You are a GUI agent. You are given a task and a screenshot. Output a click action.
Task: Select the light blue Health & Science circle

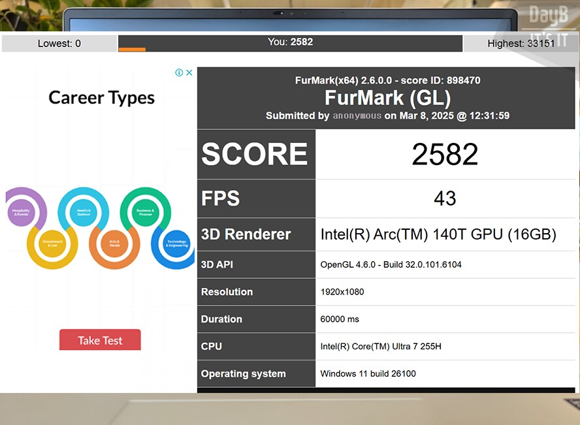pyautogui.click(x=83, y=212)
